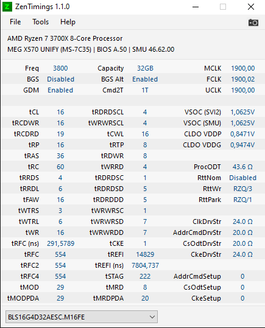This screenshot has height=328, width=265.
Task: Click the ProcODT 43.6 Ω value
Action: pyautogui.click(x=242, y=167)
